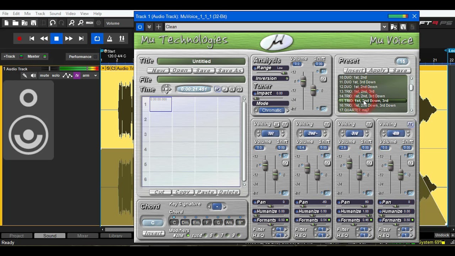
Task: Click the Undo arrow icon
Action: [53, 23]
